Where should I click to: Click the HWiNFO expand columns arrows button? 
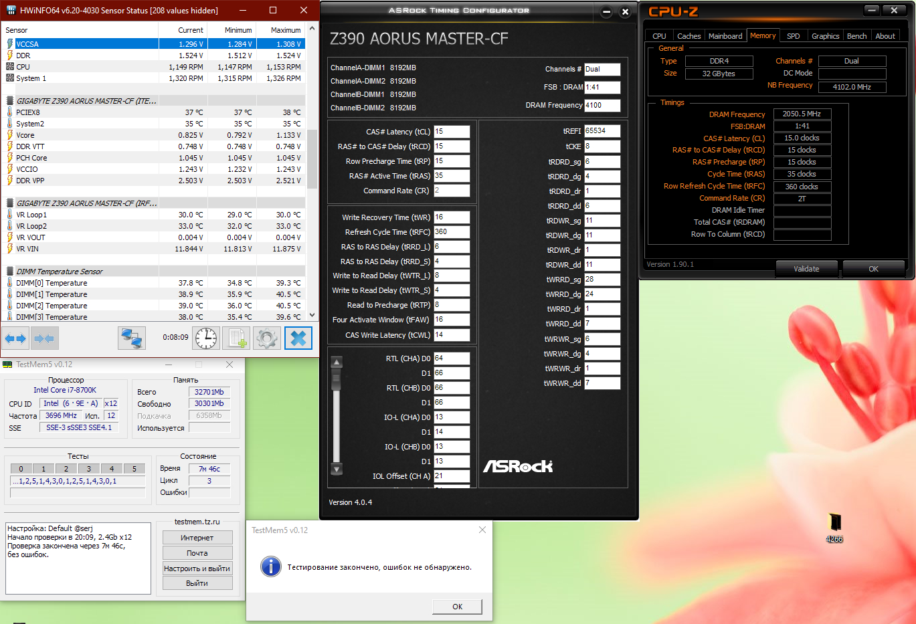pyautogui.click(x=15, y=338)
